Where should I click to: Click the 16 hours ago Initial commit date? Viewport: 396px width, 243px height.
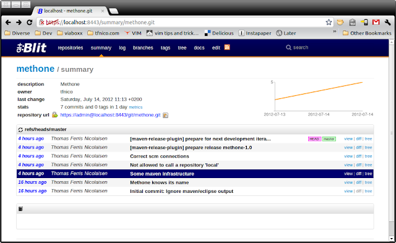(x=32, y=191)
